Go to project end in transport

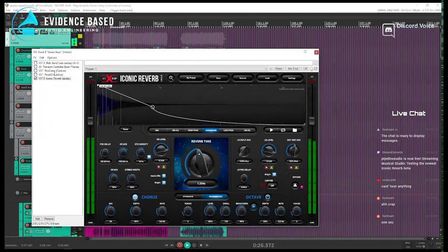[172, 245]
